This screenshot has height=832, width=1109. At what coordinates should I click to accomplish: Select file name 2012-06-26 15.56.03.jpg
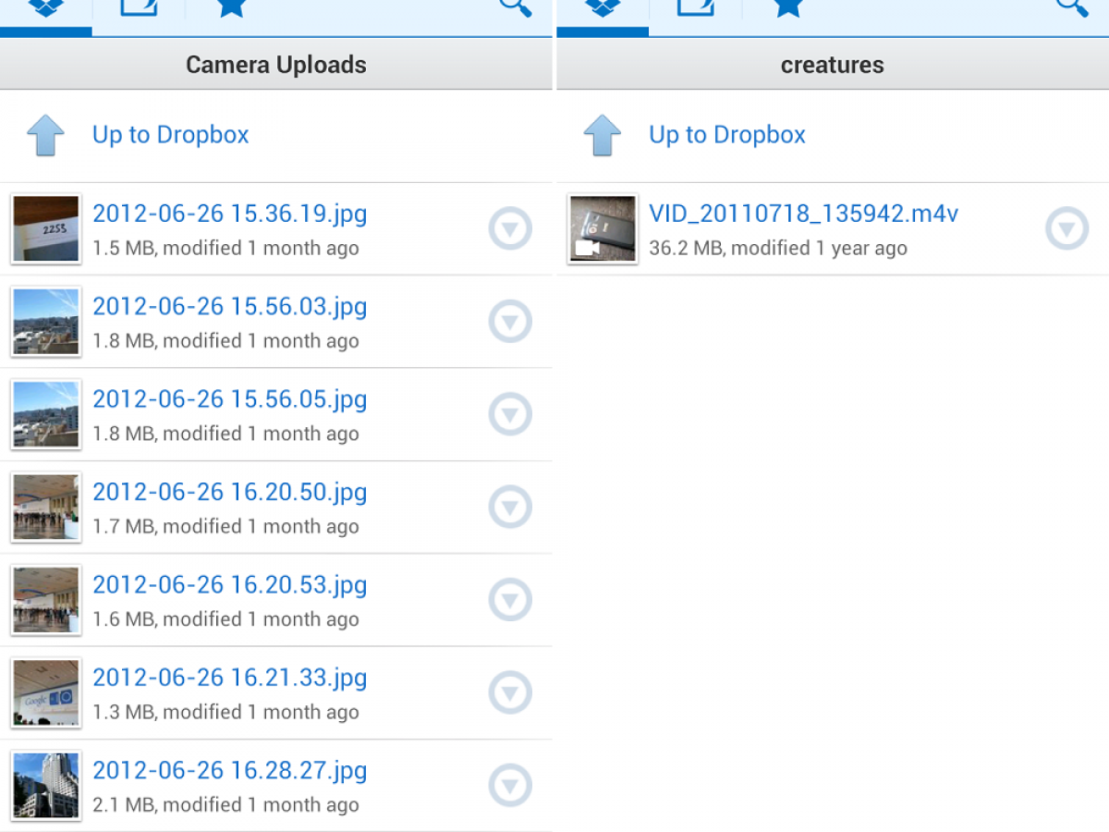click(230, 306)
